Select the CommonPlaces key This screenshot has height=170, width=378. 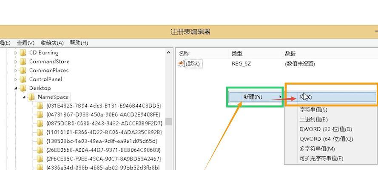click(x=49, y=71)
